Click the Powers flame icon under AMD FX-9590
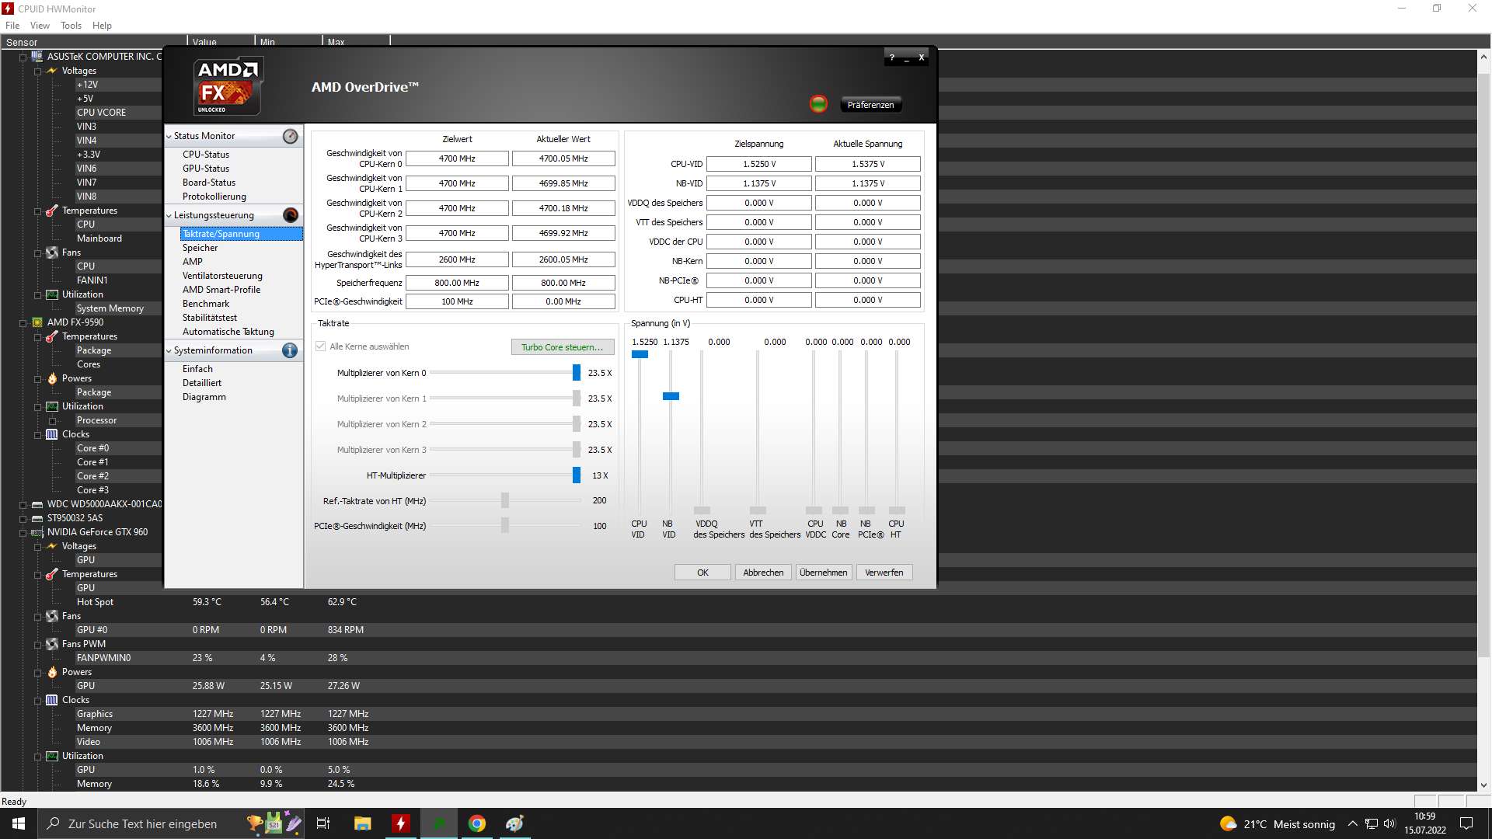The width and height of the screenshot is (1492, 839). click(52, 378)
